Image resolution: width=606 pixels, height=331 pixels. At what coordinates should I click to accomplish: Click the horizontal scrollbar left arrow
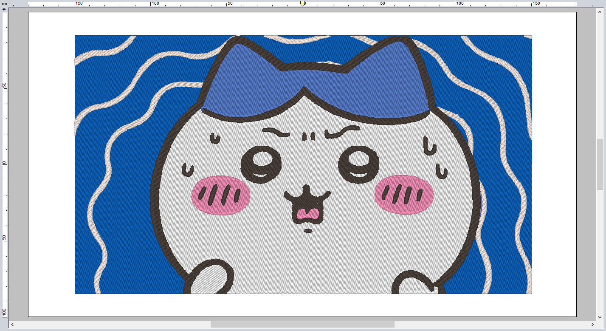12,324
